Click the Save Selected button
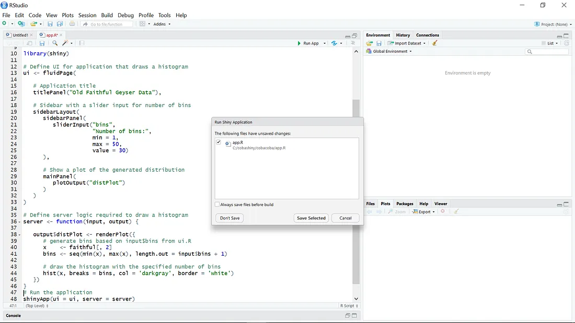Image resolution: width=575 pixels, height=323 pixels. 311,218
